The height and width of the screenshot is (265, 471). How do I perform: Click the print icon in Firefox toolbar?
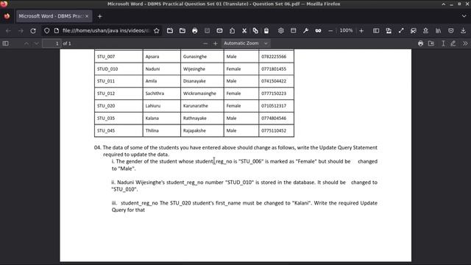pos(194,31)
